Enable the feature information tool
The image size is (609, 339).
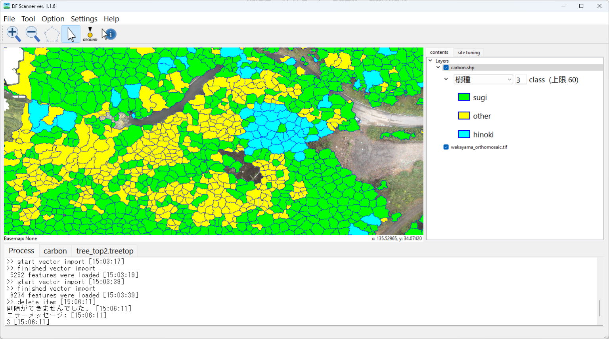click(x=108, y=34)
